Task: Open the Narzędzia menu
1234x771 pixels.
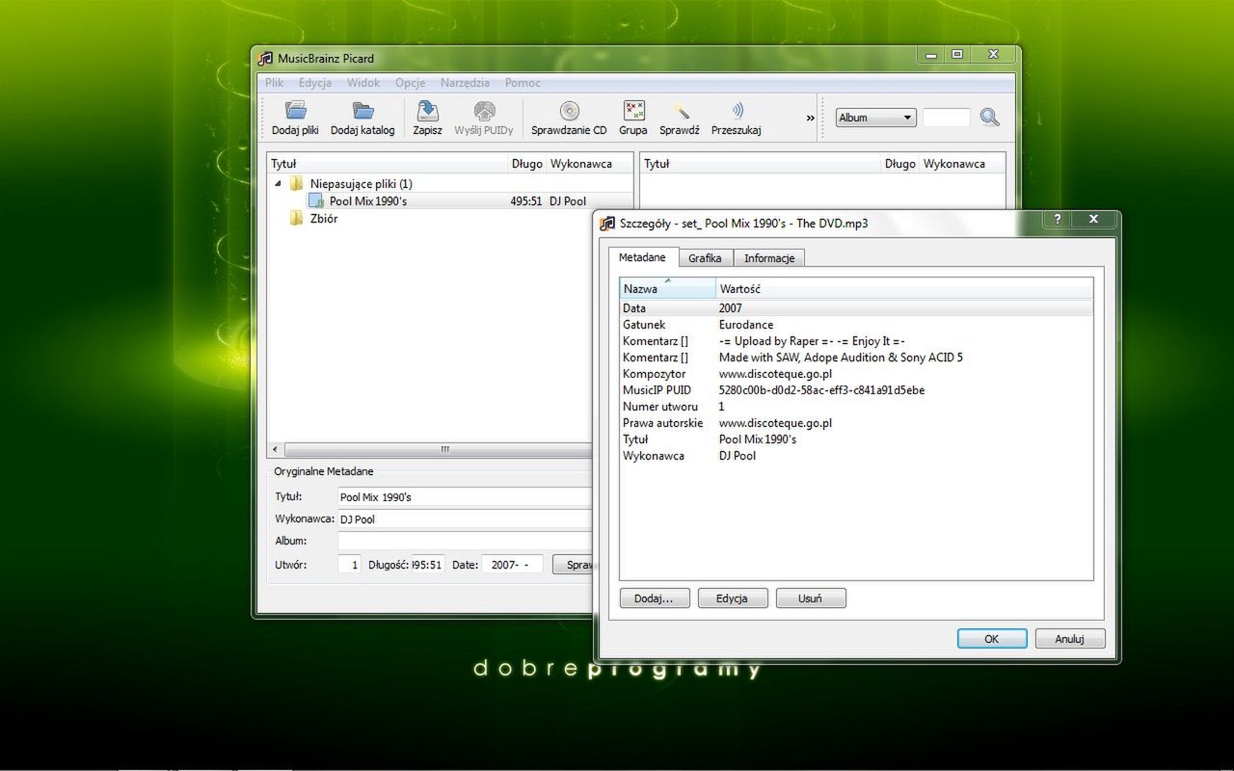Action: click(465, 83)
